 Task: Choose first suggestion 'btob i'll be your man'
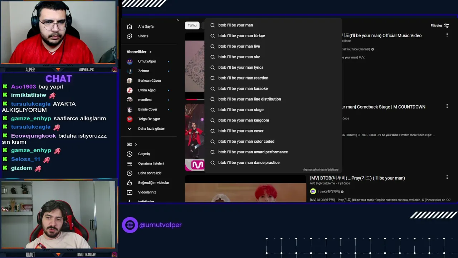pyautogui.click(x=273, y=25)
